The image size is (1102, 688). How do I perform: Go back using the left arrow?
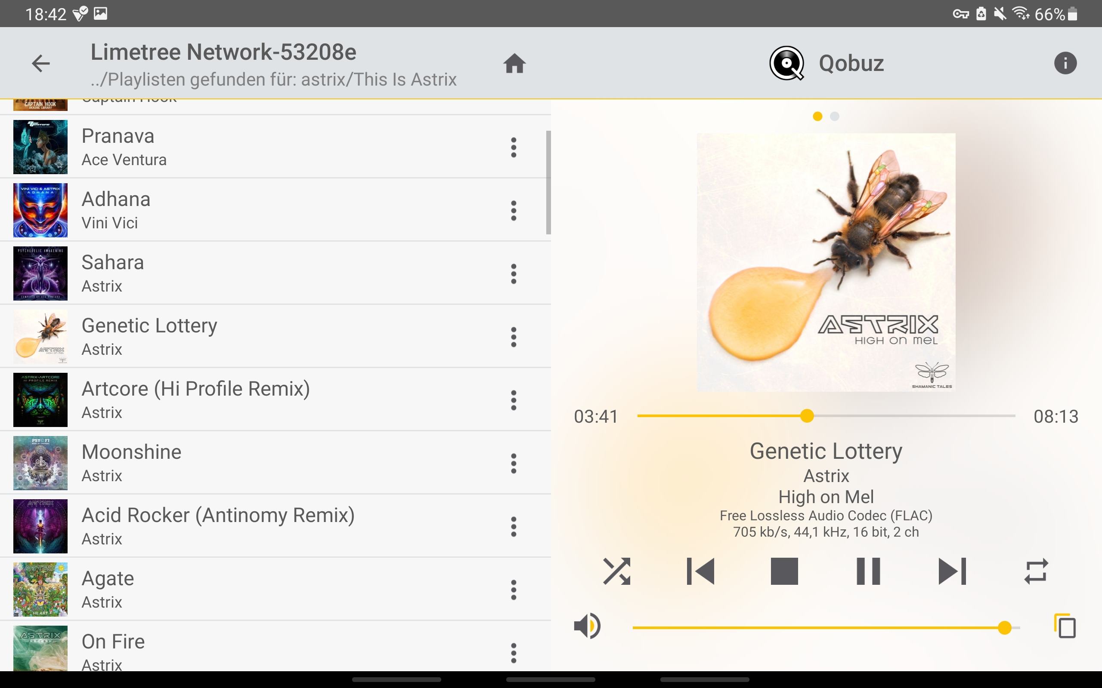click(x=40, y=63)
